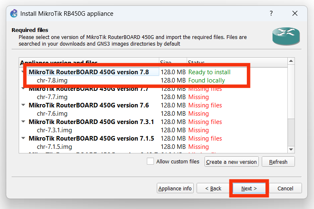Collapse the RouterBOARD 450G version 7.1.5 entry
The image size is (314, 209).
tap(23, 139)
